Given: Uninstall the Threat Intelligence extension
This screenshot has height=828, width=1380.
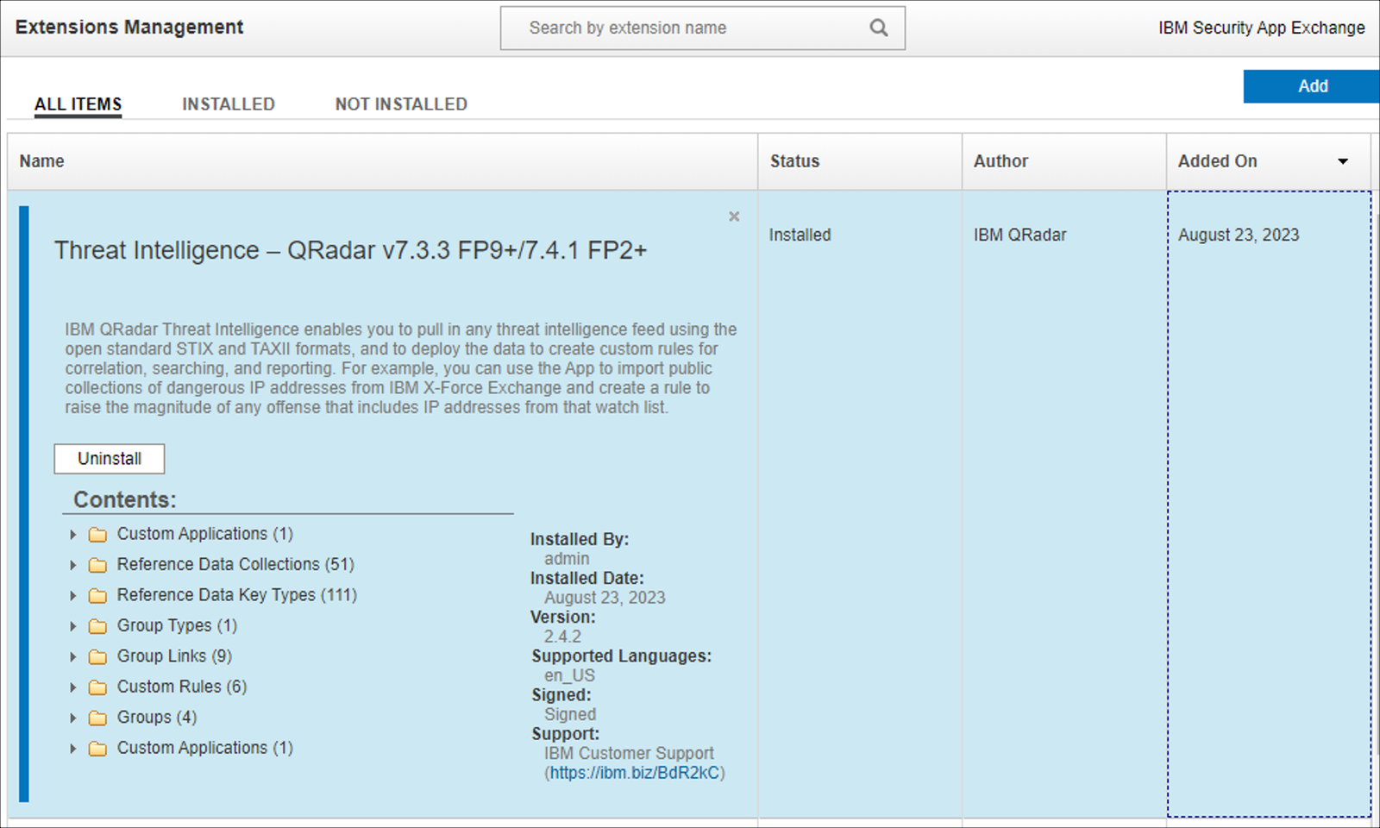Looking at the screenshot, I should click(x=110, y=459).
